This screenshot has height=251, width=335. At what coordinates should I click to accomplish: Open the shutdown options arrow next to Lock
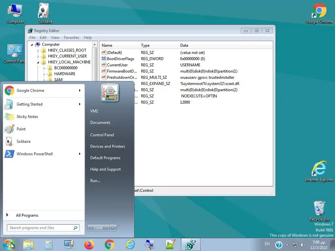(x=113, y=228)
